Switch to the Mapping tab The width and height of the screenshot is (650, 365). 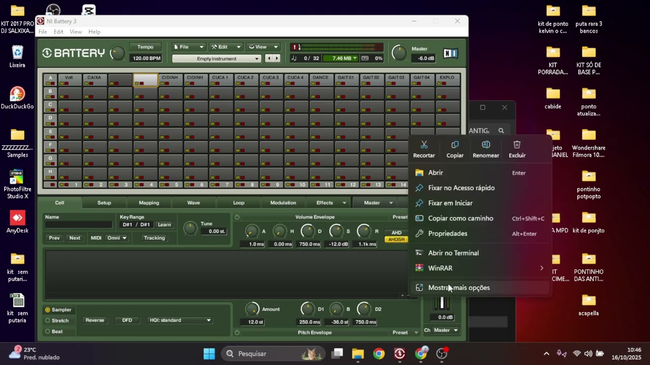click(x=149, y=203)
